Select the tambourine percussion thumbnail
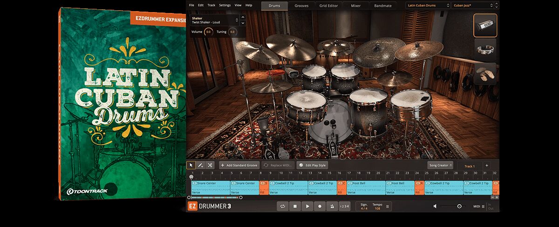 click(x=485, y=50)
